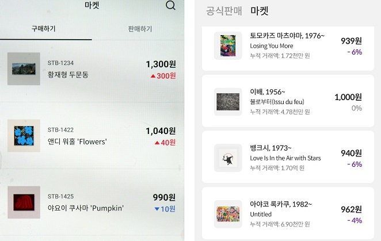
Task: Click 앤디 워홀 'Flowers' title
Action: tap(77, 141)
